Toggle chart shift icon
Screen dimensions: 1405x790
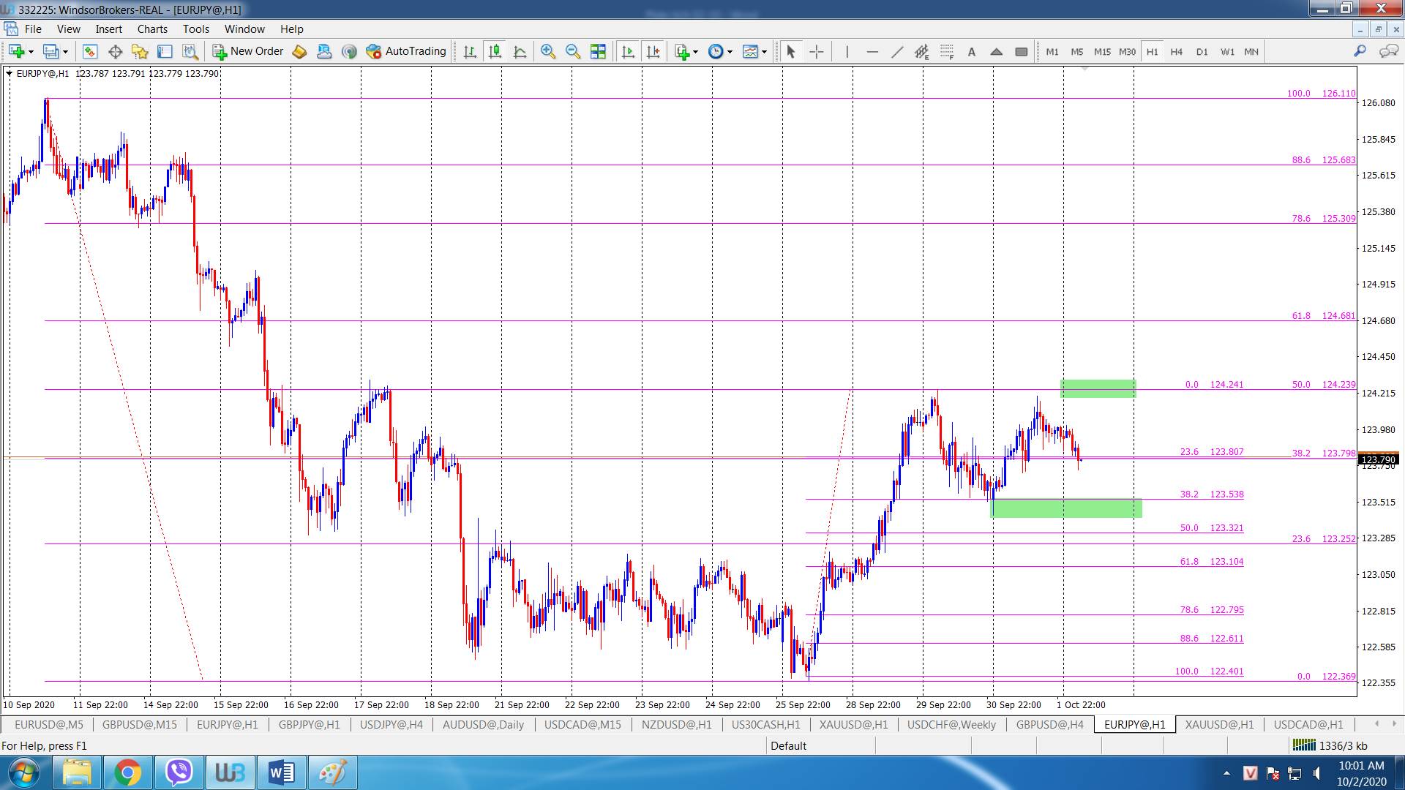[x=653, y=51]
